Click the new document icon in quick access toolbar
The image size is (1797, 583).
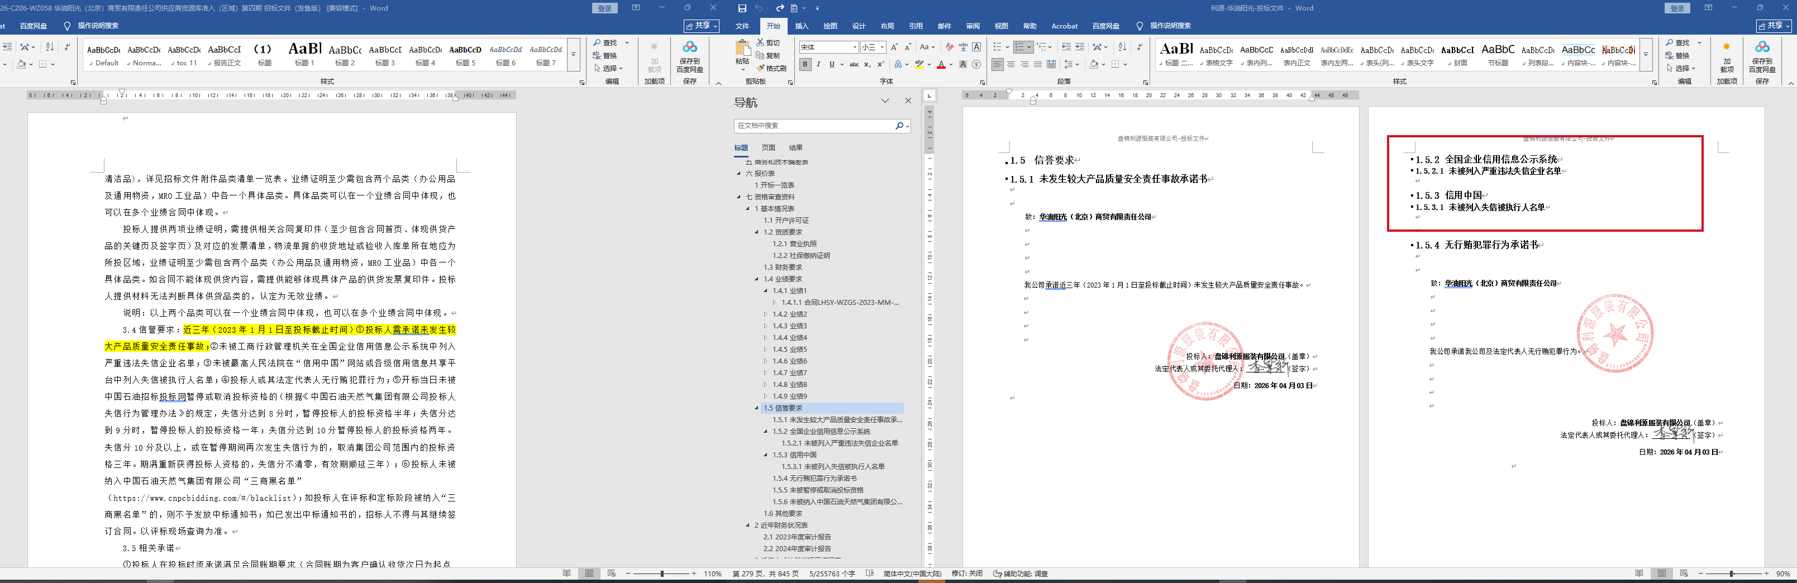pos(794,8)
